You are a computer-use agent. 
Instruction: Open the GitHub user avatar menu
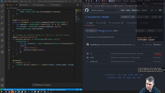coord(161,10)
